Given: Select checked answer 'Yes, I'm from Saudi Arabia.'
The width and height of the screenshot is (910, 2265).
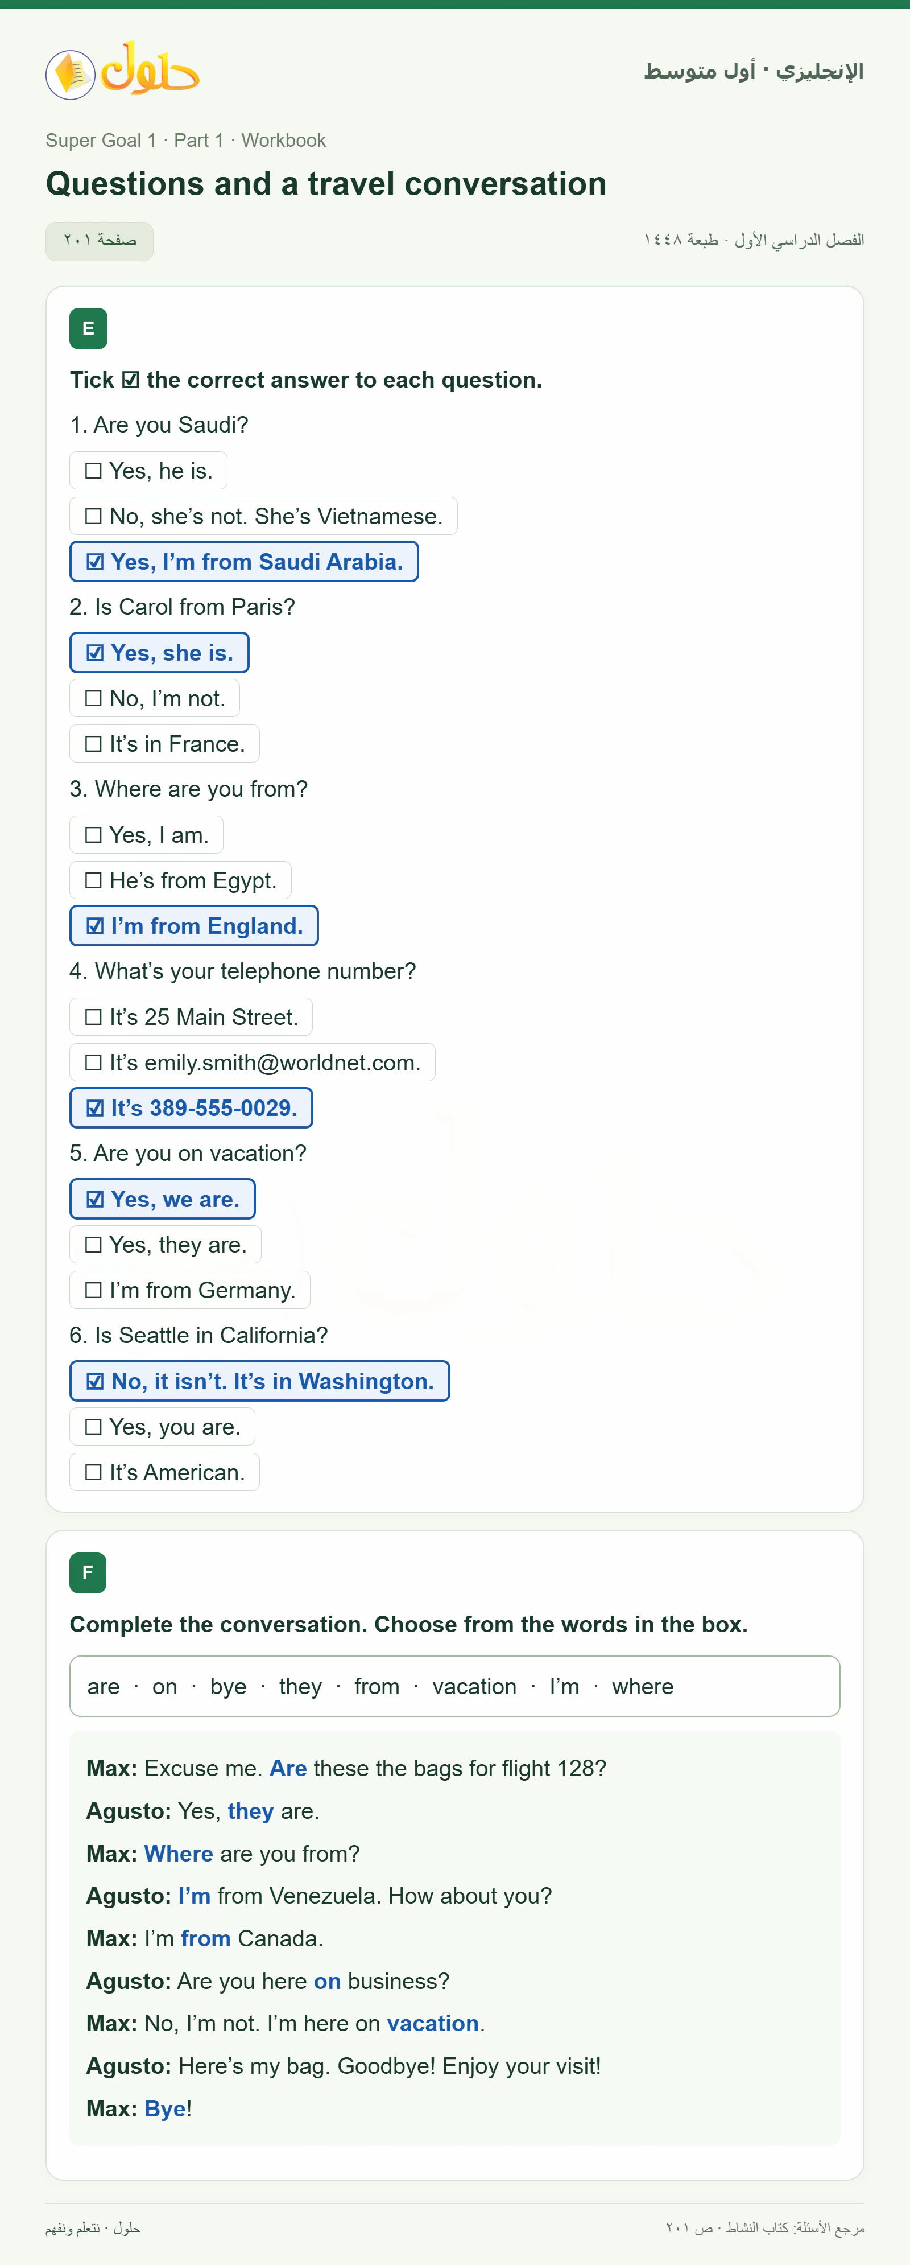Looking at the screenshot, I should pyautogui.click(x=244, y=562).
